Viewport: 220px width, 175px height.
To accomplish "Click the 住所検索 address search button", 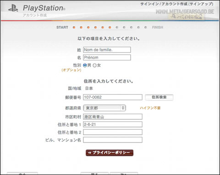I will (159, 97).
